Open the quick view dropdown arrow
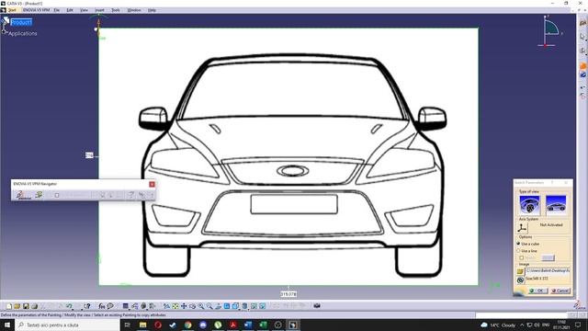Viewport: 588px width, 331px height. click(240, 309)
